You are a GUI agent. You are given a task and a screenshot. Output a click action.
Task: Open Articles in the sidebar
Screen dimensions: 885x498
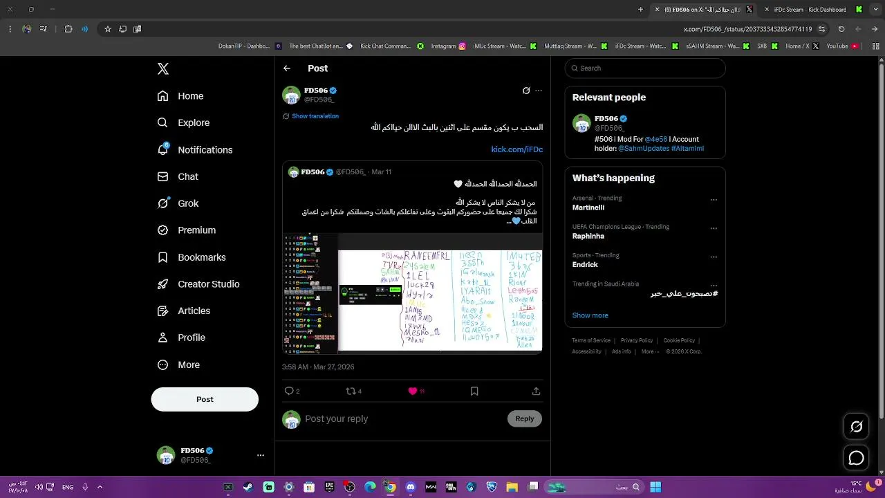coord(184,311)
